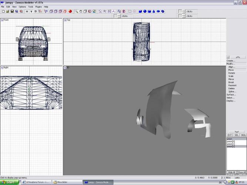Click the Show All button
This screenshot has width=247, height=185.
click(241, 172)
